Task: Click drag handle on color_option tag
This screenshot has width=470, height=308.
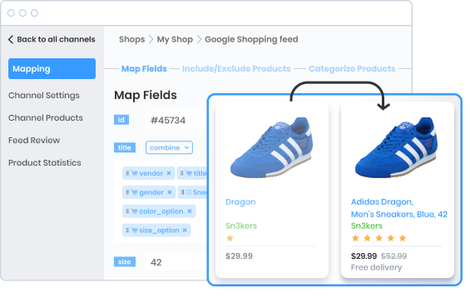Action: point(127,211)
